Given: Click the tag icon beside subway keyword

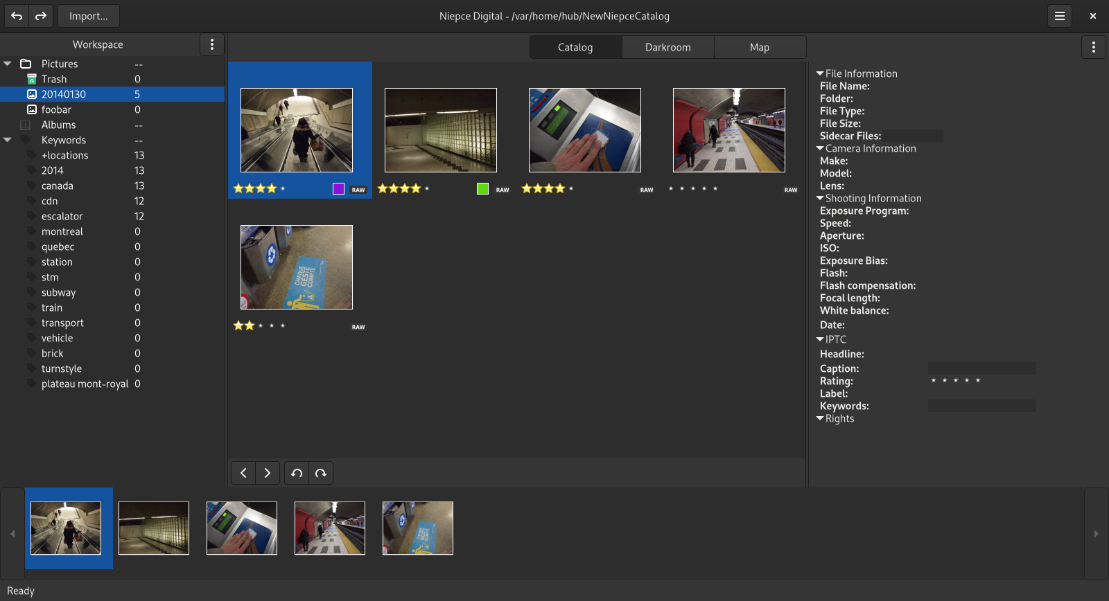Looking at the screenshot, I should point(32,292).
